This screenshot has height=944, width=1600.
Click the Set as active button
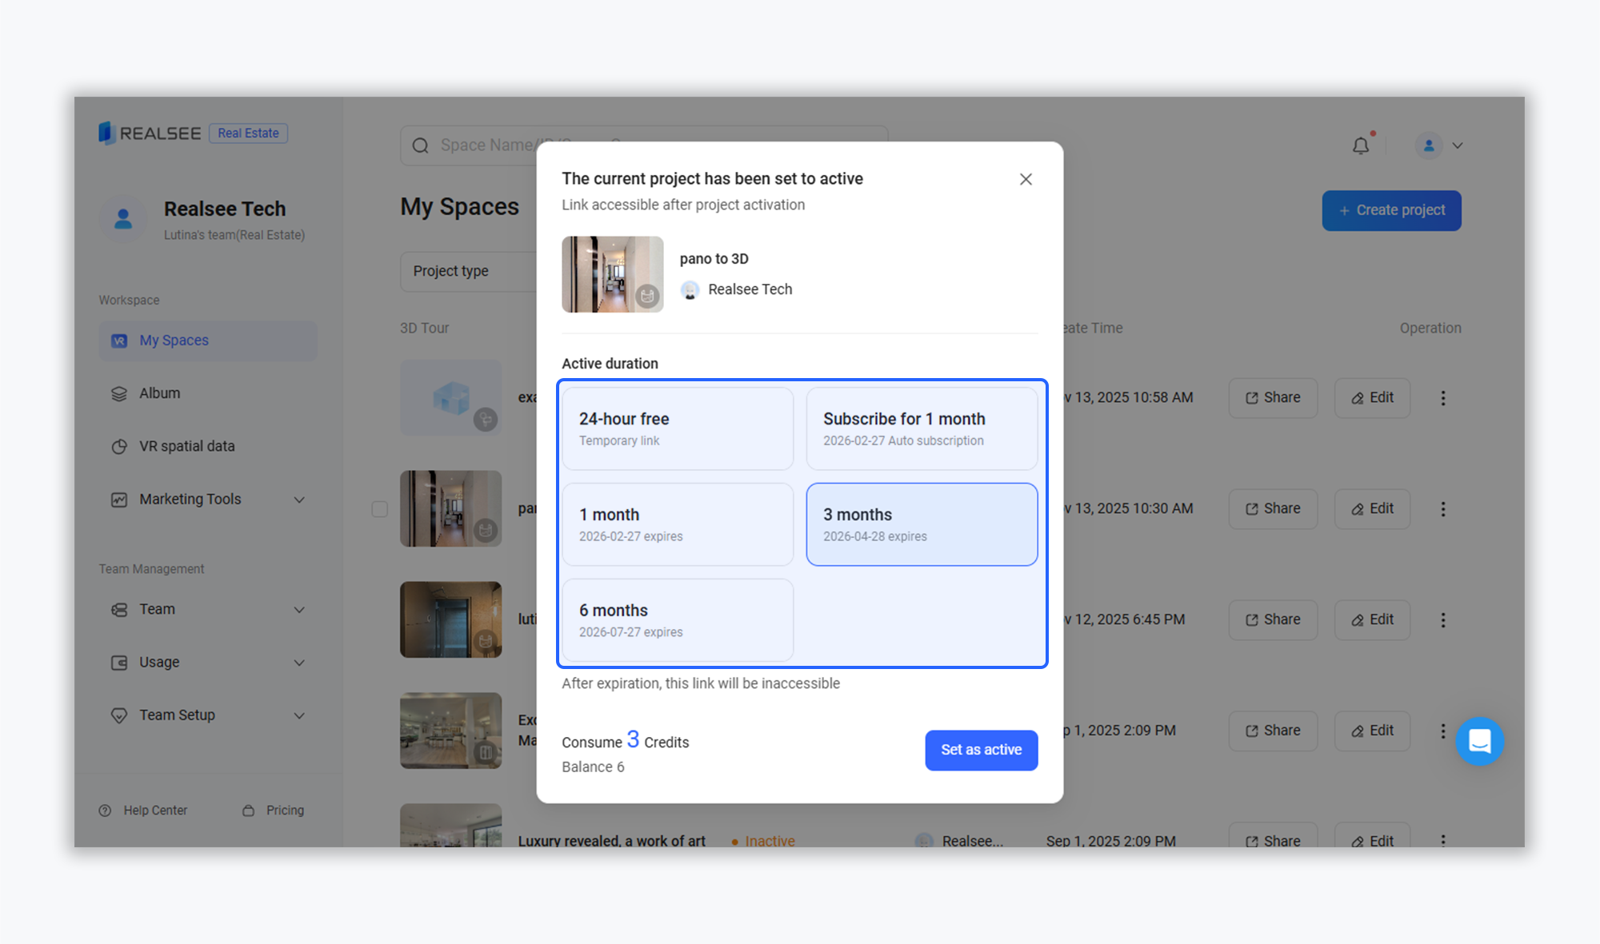click(981, 750)
